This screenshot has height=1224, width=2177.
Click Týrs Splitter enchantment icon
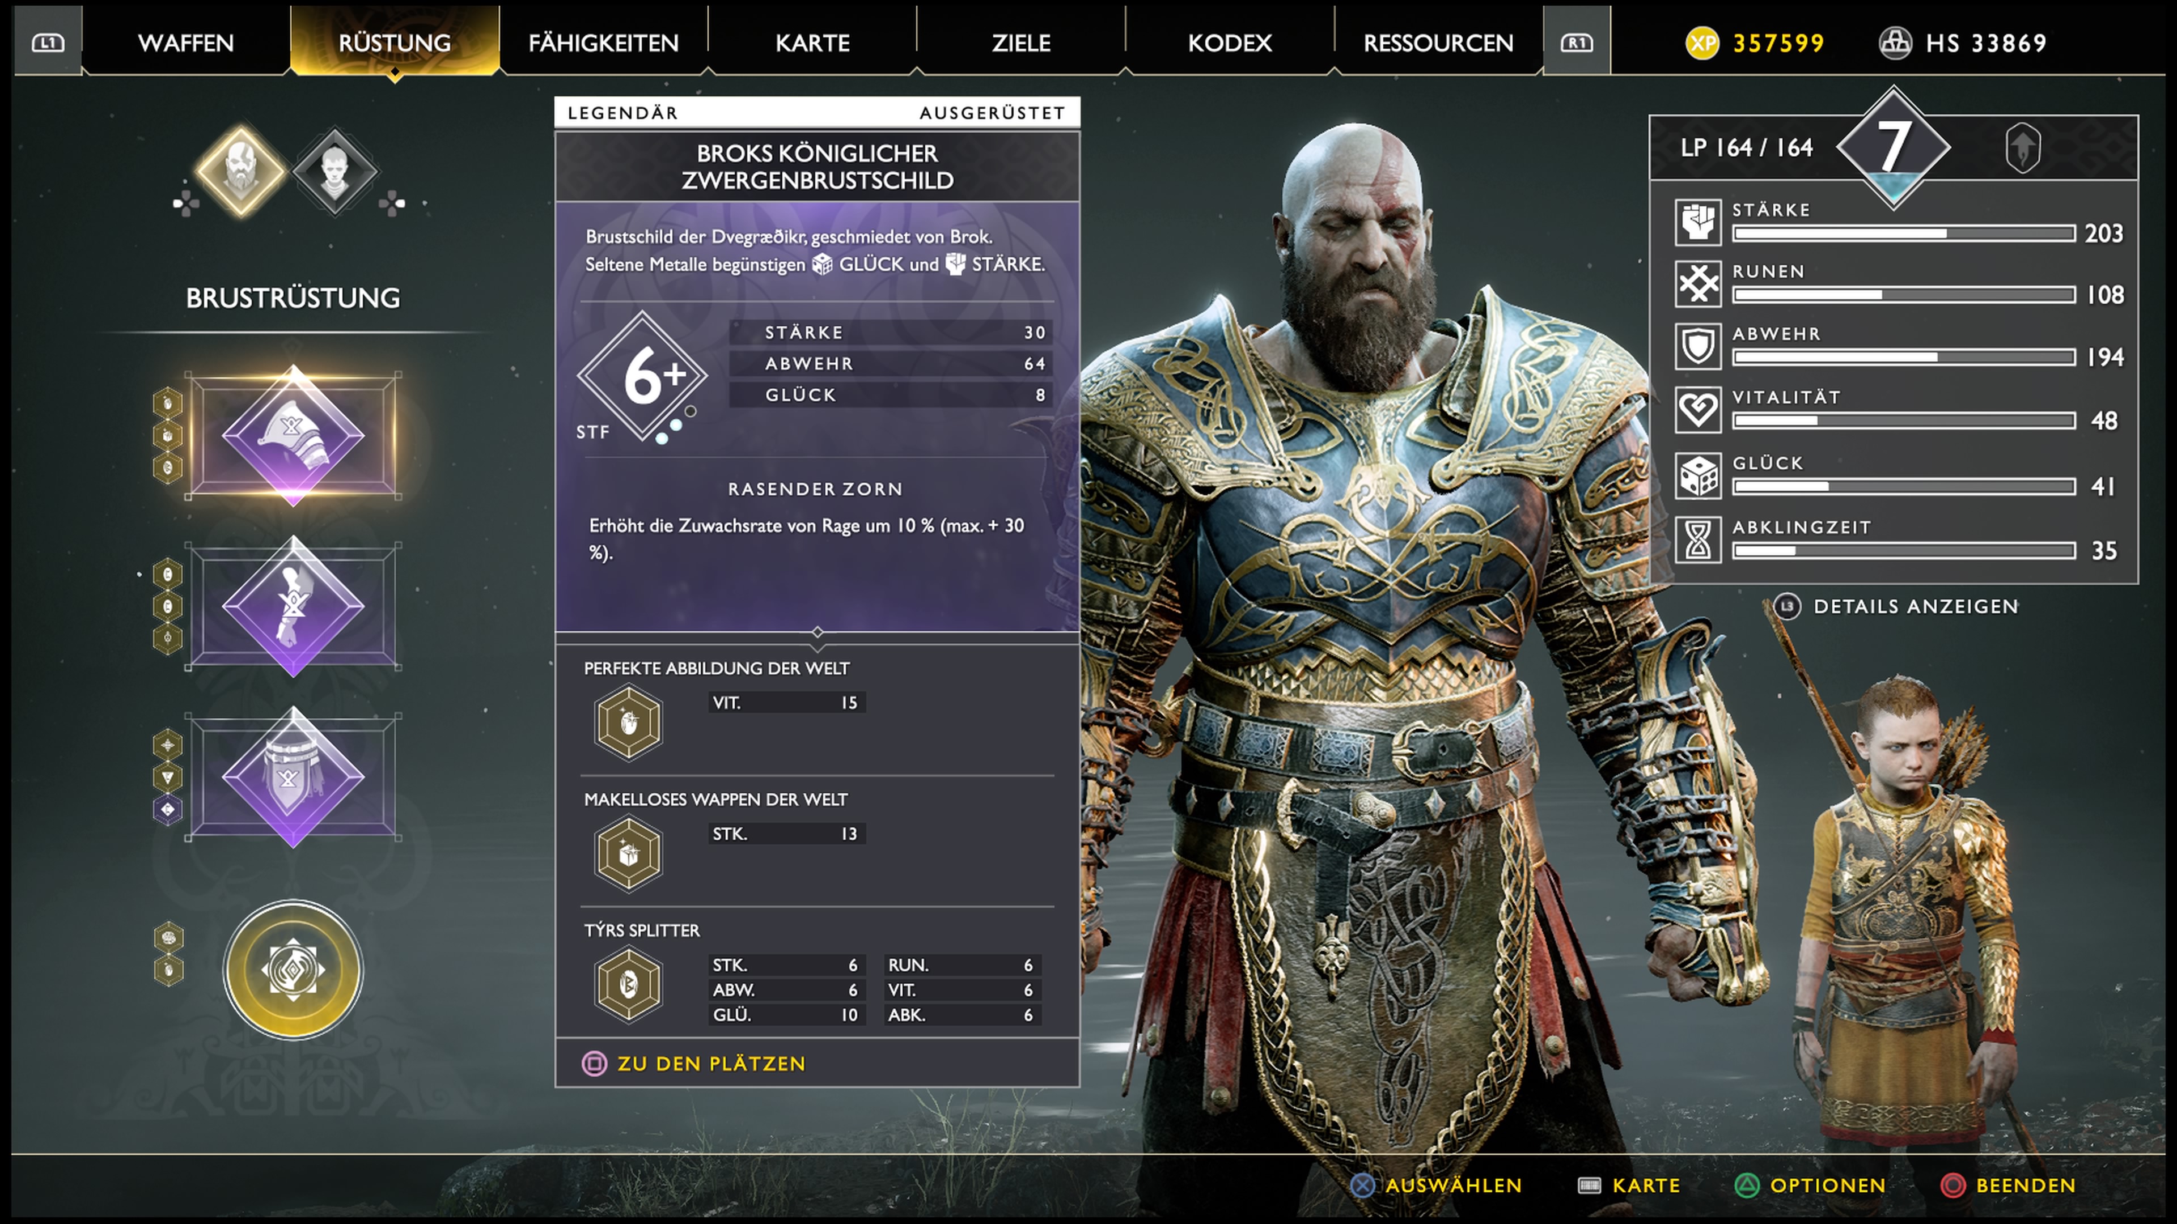click(629, 984)
